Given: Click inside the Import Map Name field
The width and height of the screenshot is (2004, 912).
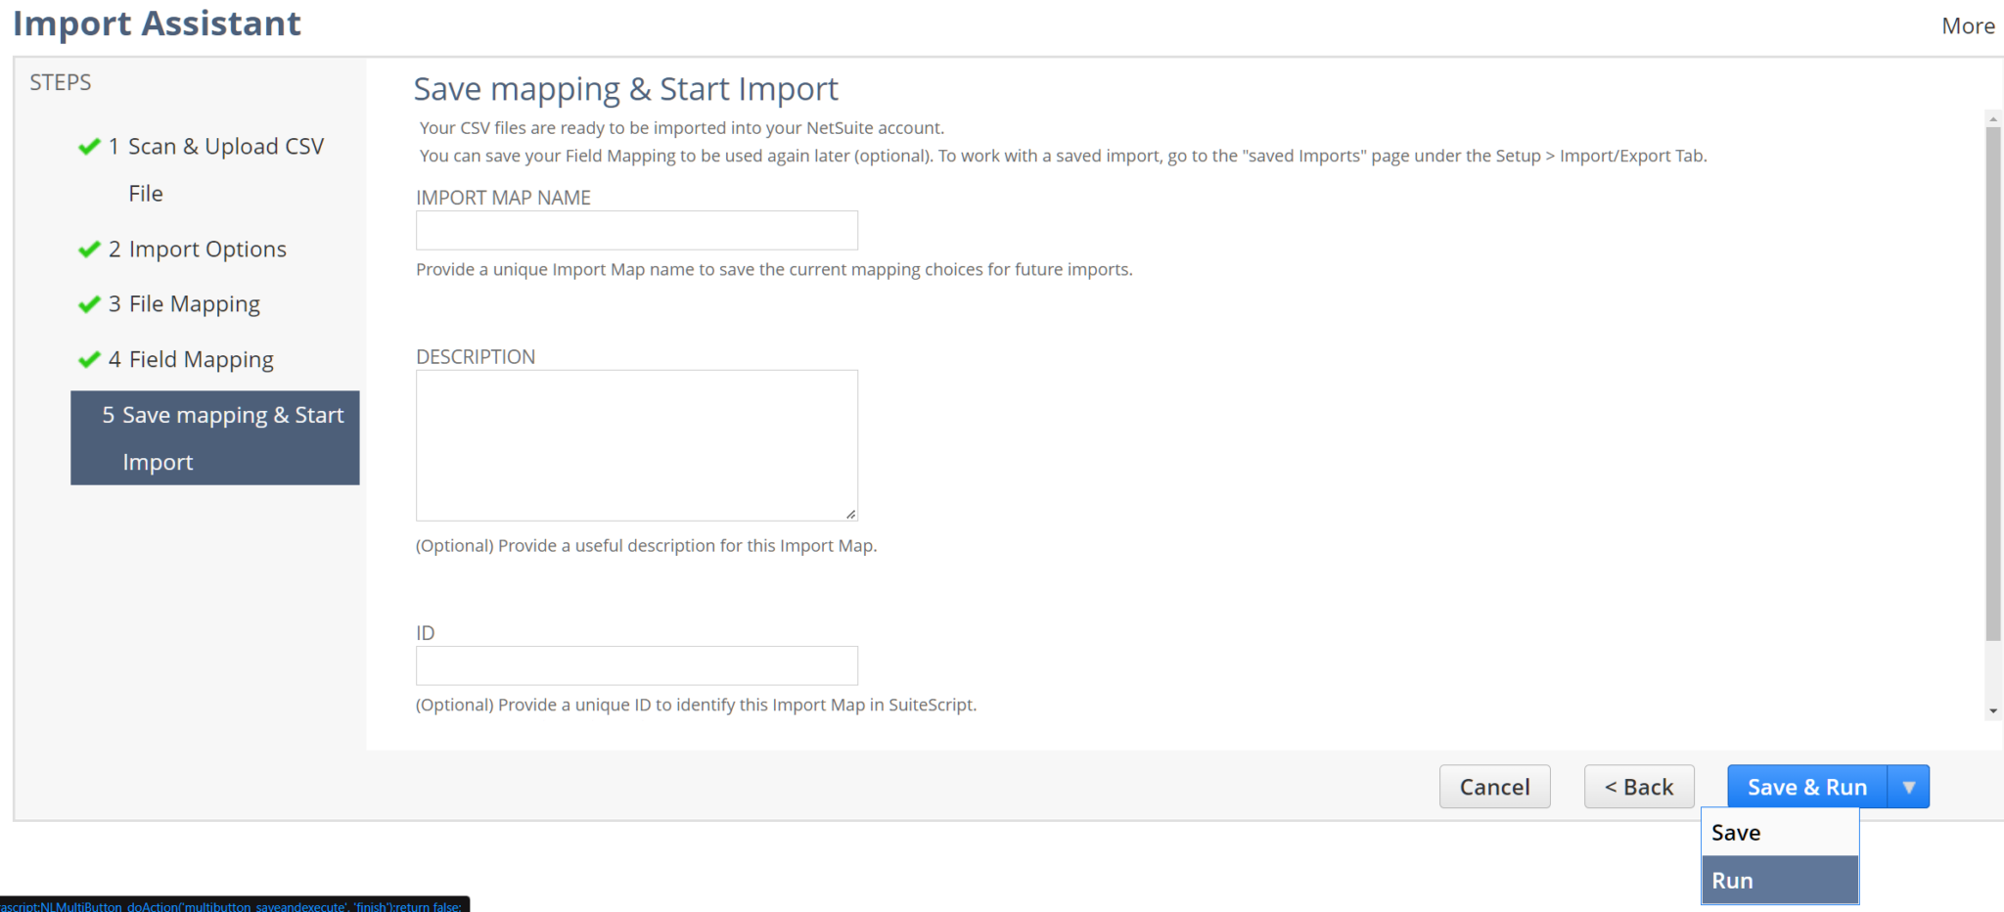Looking at the screenshot, I should [636, 230].
